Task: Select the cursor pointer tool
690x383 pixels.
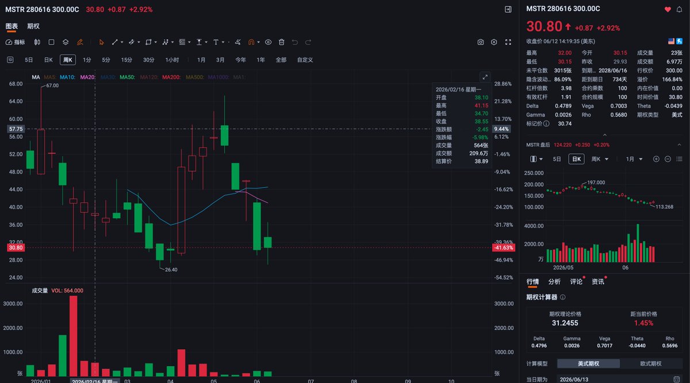Action: click(101, 42)
